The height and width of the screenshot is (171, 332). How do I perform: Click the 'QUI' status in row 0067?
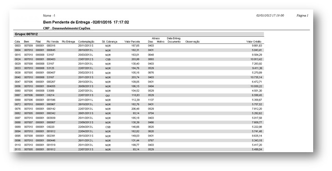108,96
